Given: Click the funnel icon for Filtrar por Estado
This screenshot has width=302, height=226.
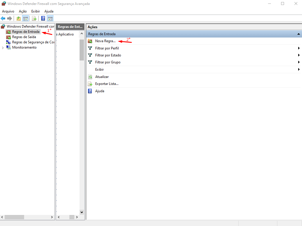Looking at the screenshot, I should [90, 55].
